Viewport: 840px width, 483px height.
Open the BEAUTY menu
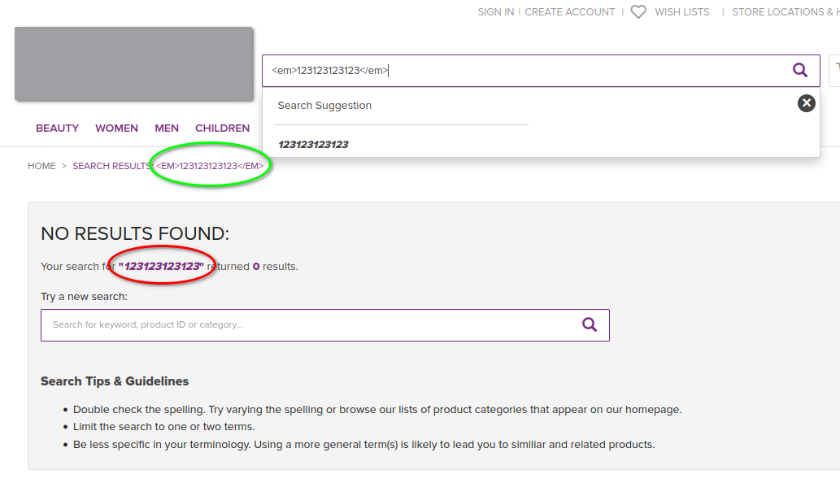[57, 128]
